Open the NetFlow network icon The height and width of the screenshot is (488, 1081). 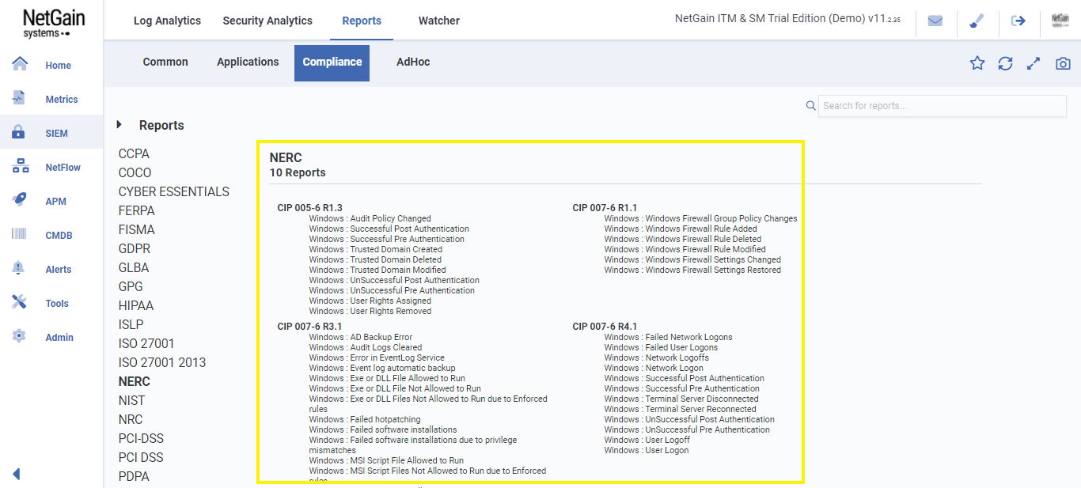21,167
